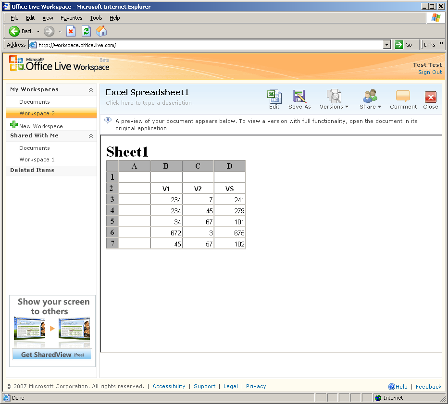Click the Test Test user name
Viewport: 448px width, 404px height.
(427, 65)
